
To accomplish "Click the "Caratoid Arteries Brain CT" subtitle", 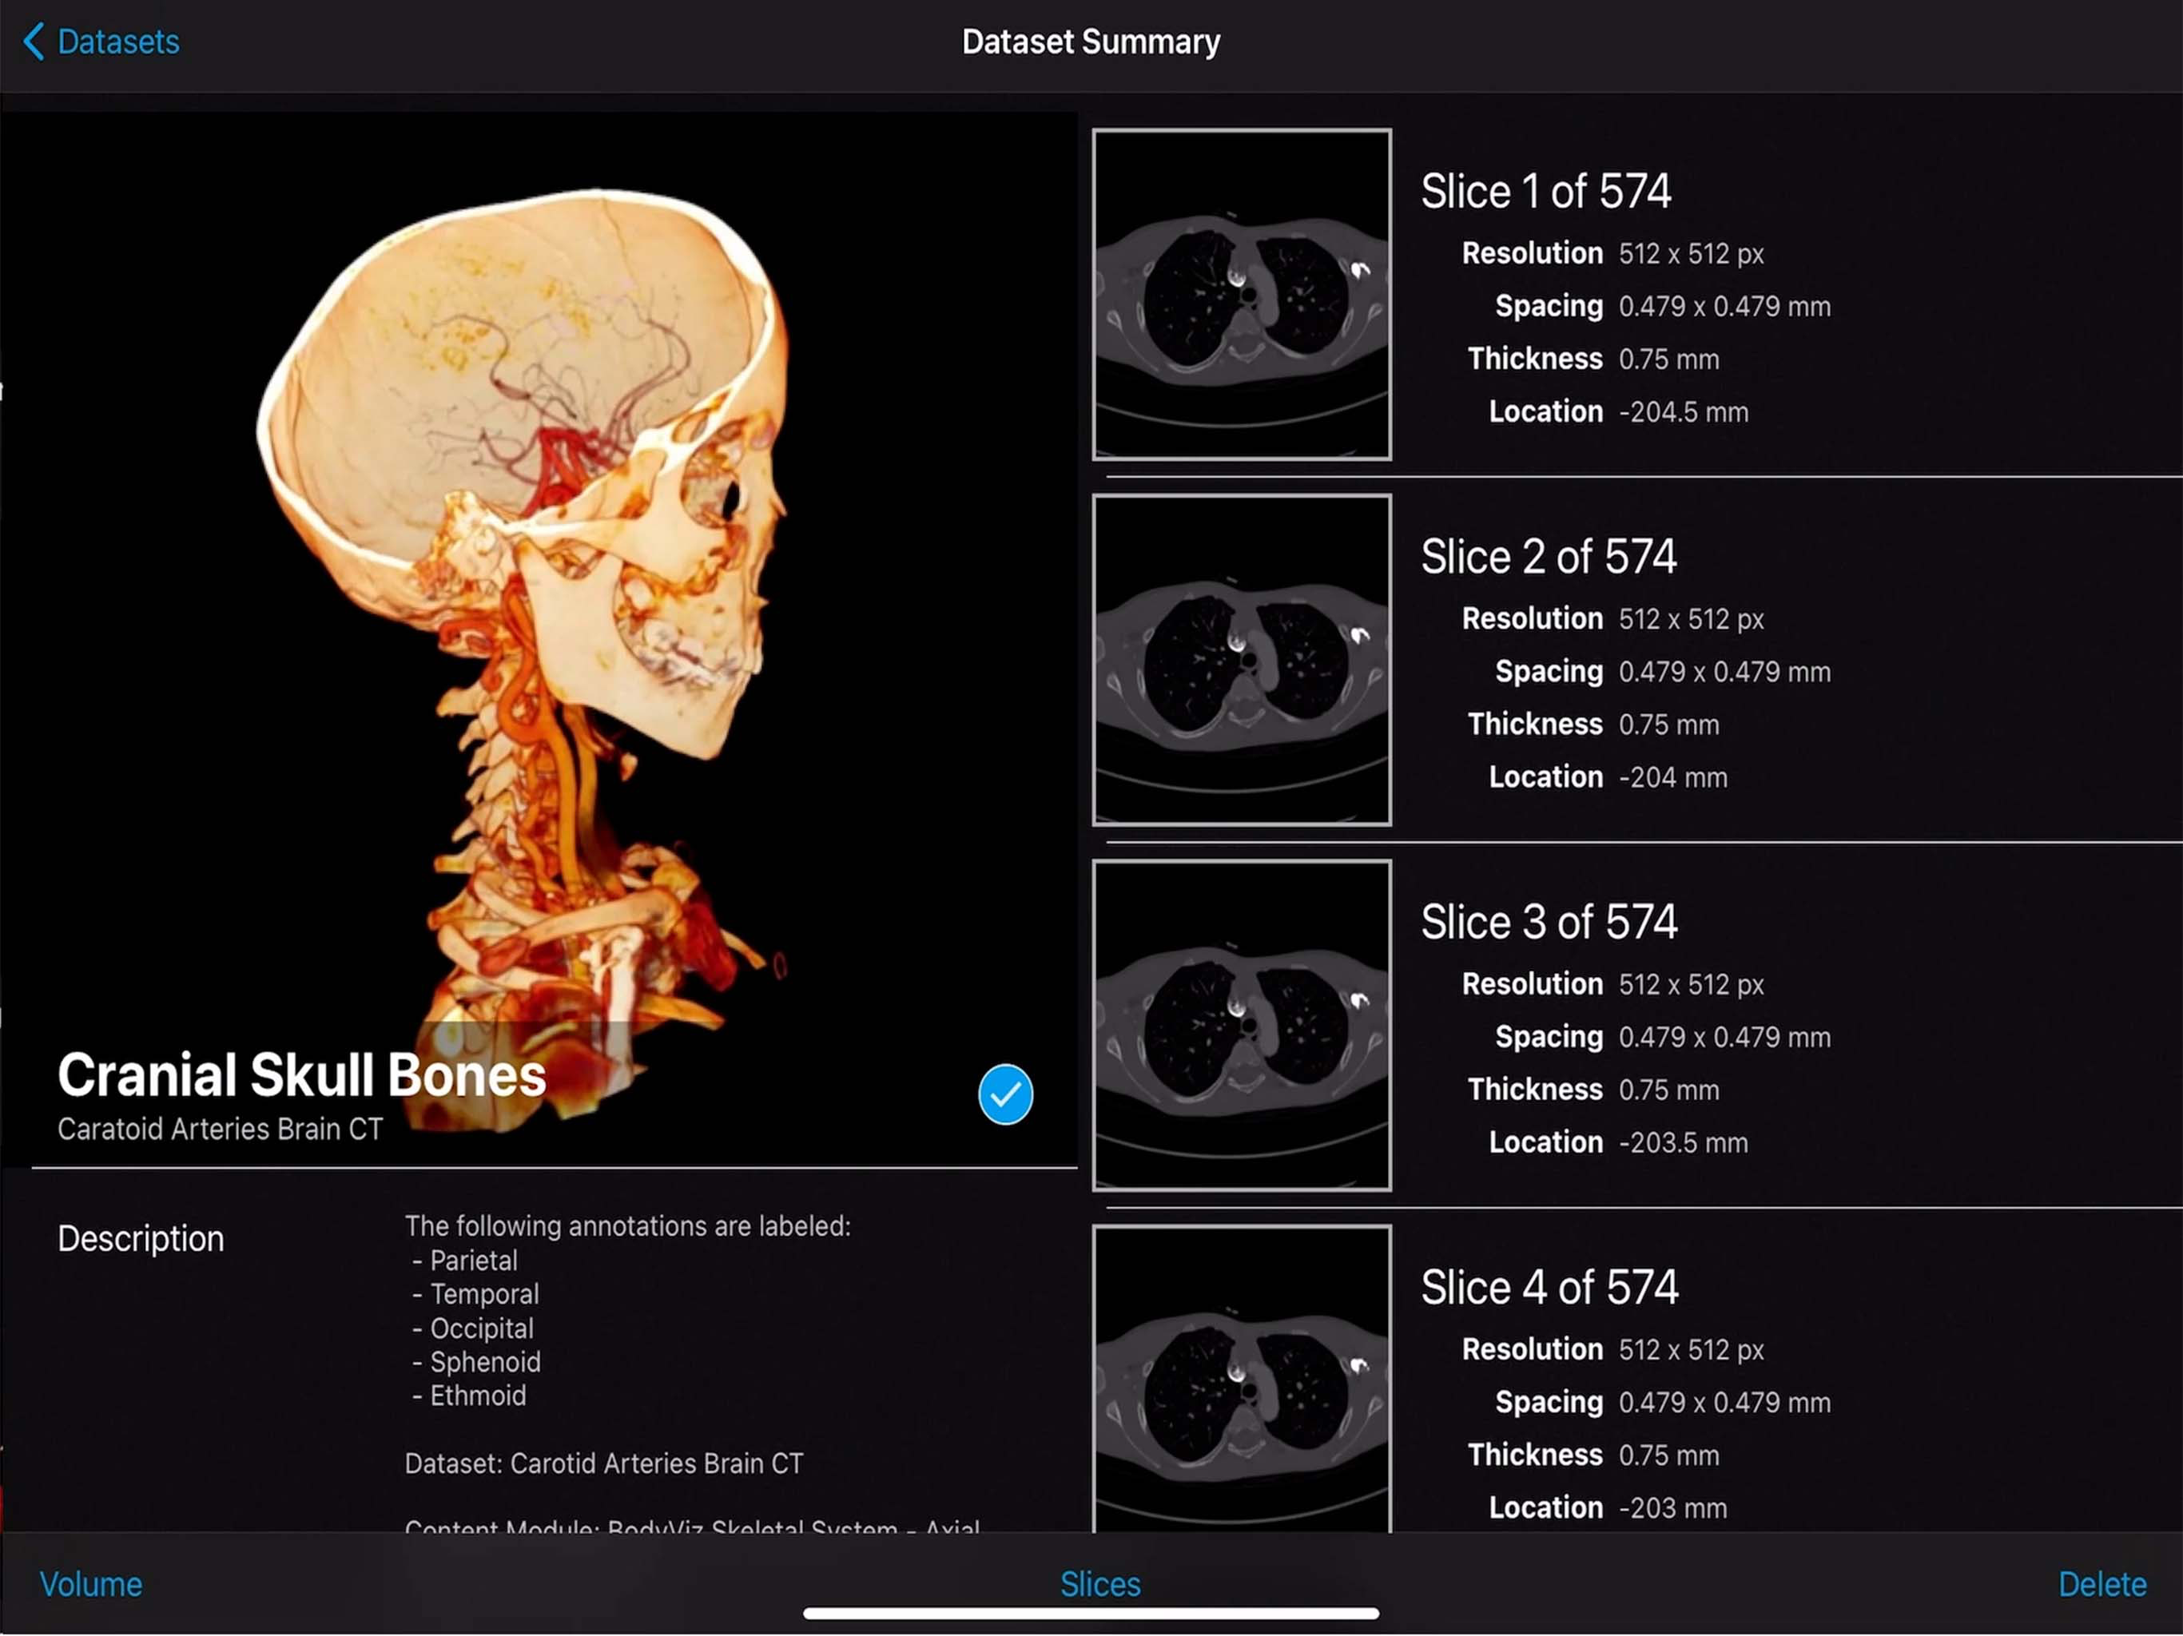I will click(x=219, y=1128).
